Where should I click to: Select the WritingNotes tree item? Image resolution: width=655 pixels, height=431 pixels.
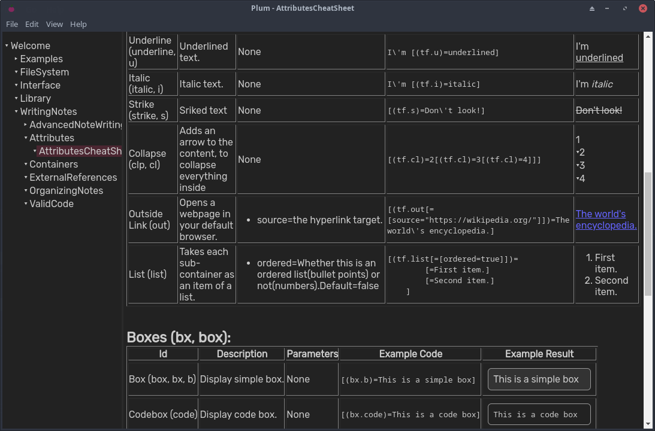coord(49,111)
